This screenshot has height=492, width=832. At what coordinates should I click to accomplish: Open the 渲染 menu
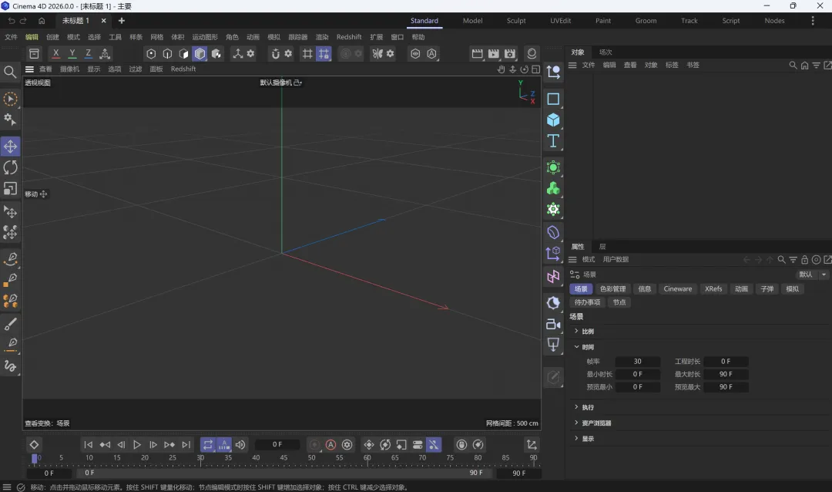tap(322, 37)
